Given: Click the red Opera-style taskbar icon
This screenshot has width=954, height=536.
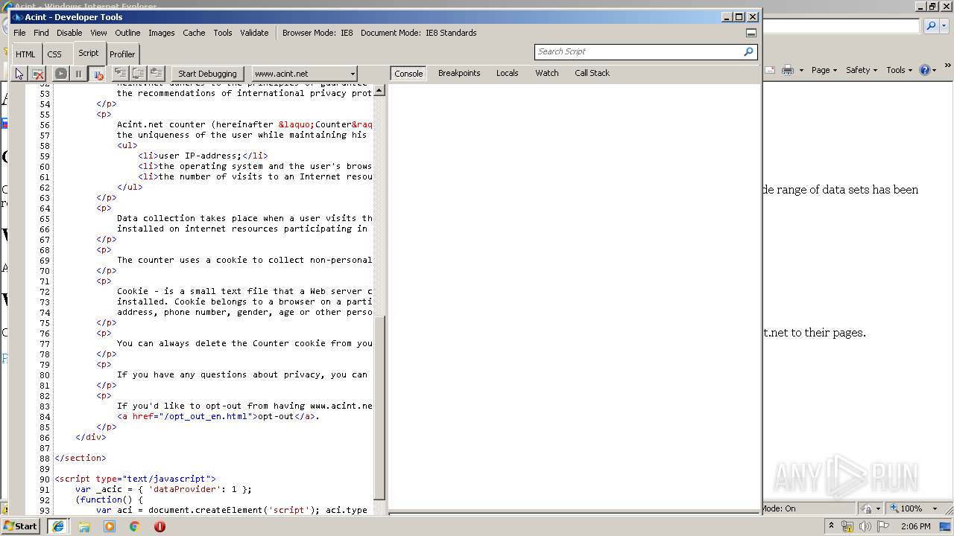Looking at the screenshot, I should (159, 526).
